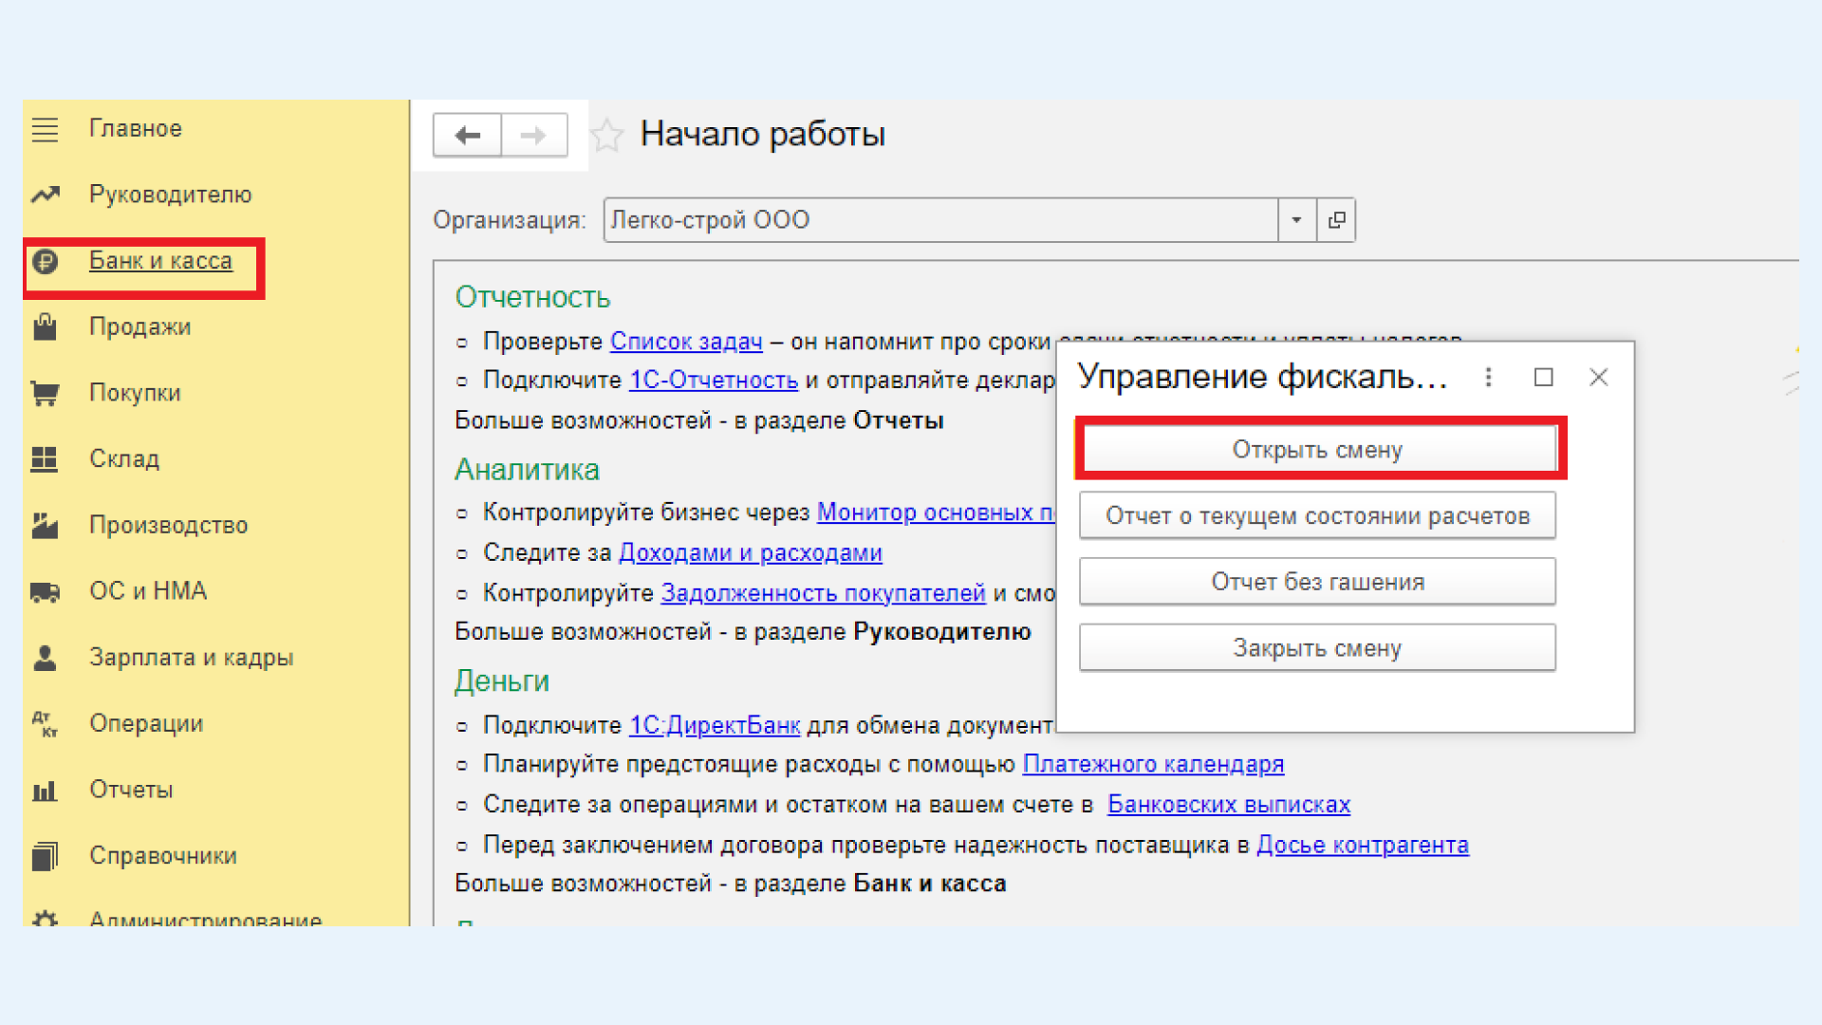Maximize the Управление фискаль… dialog
Screen dimensions: 1822x1025
tap(1544, 378)
